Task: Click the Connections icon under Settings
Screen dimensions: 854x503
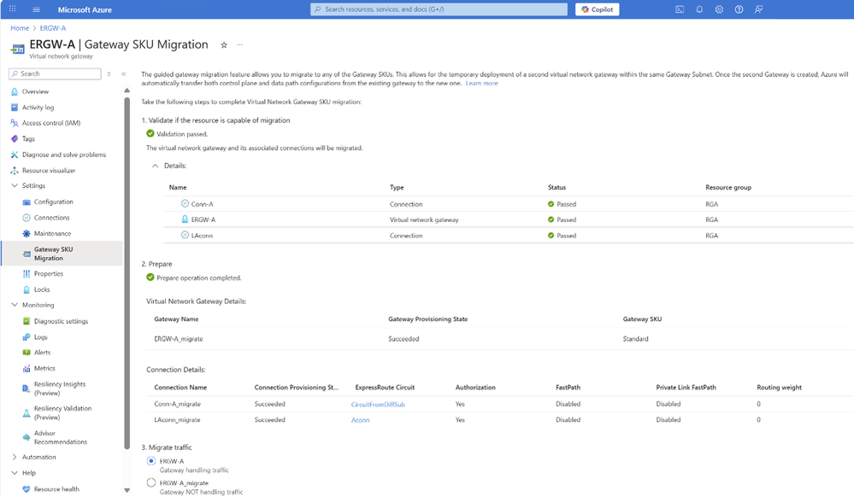Action: pyautogui.click(x=27, y=218)
